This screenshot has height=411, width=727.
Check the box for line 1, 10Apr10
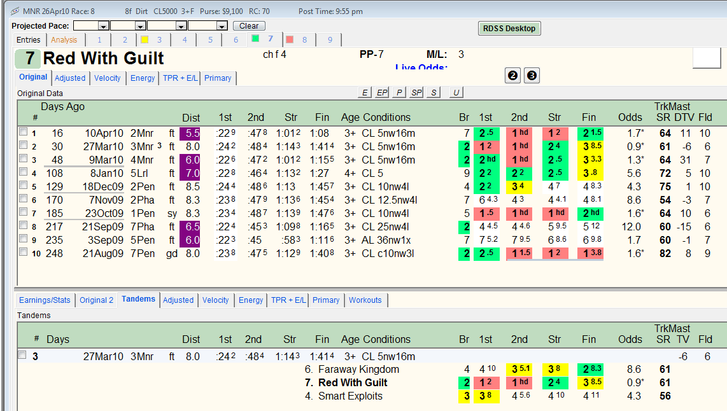tap(23, 132)
